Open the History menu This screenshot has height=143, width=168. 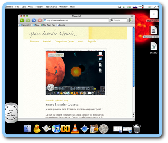[x=39, y=7]
